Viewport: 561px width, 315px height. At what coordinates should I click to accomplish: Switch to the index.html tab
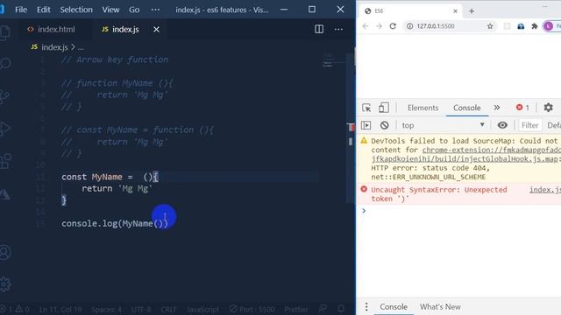tap(52, 29)
